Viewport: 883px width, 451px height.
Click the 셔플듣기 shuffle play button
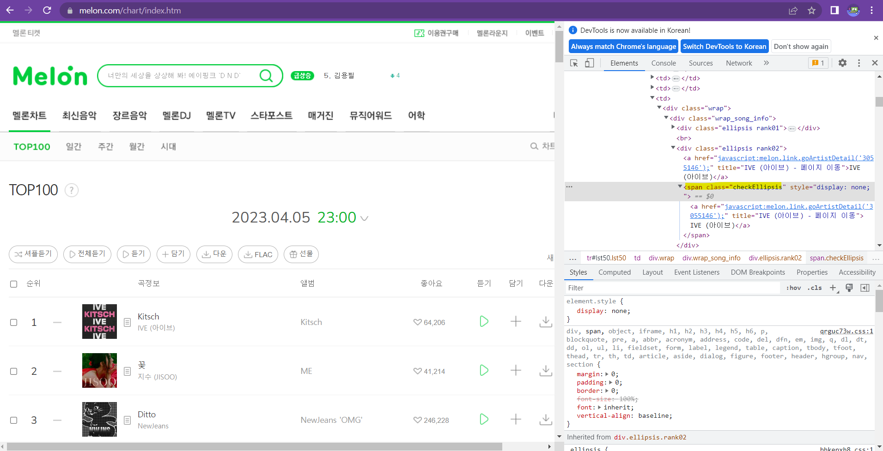33,254
